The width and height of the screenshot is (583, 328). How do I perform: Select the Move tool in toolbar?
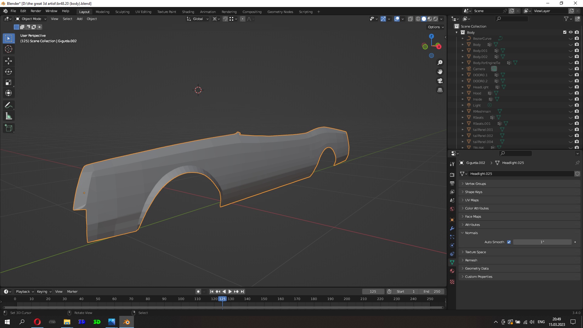pos(9,61)
